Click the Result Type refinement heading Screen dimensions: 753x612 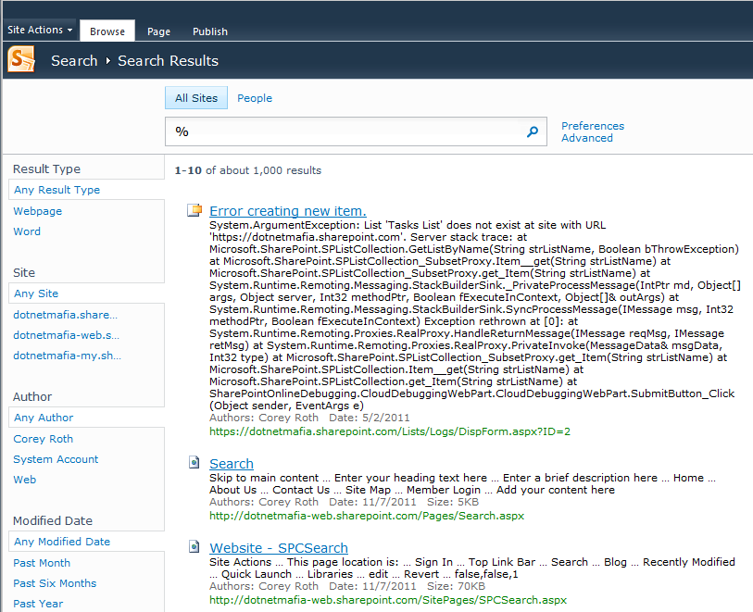[x=46, y=169]
